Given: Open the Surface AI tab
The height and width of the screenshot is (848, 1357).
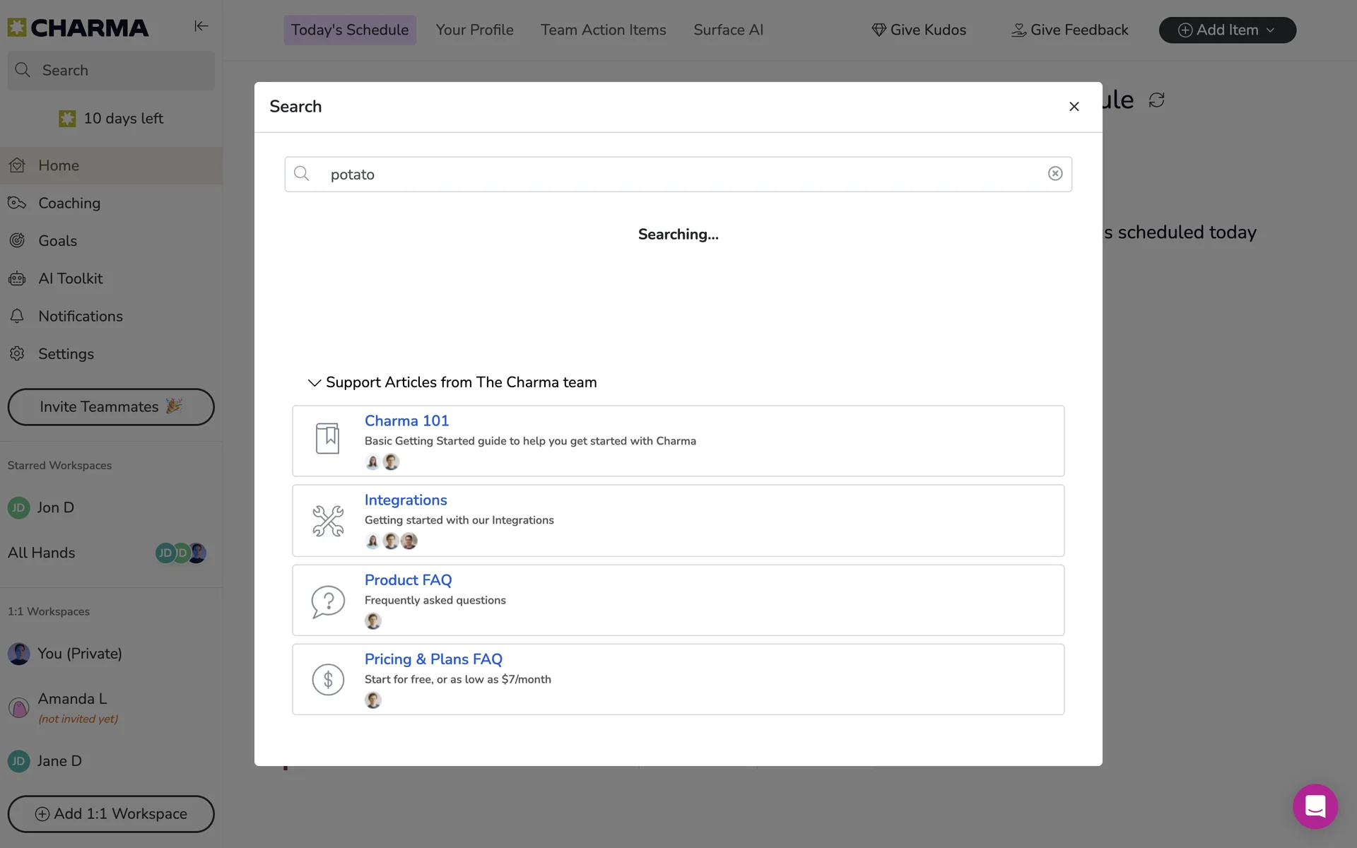Looking at the screenshot, I should point(728,30).
